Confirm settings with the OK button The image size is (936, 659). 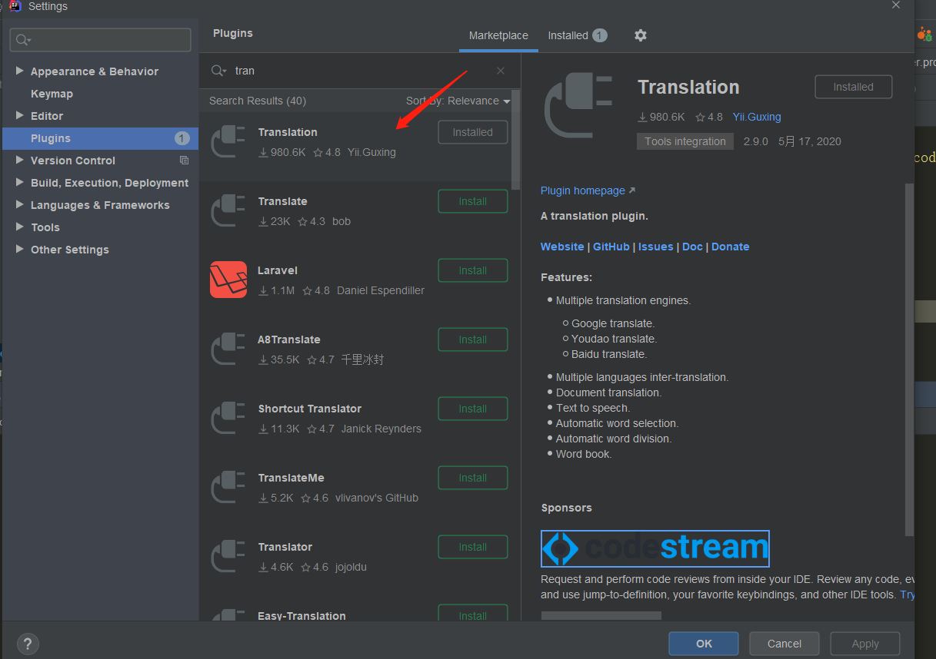(x=704, y=644)
